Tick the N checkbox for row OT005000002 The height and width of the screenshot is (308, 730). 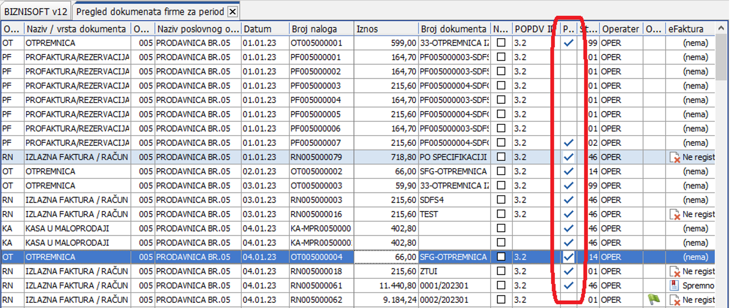(x=501, y=171)
